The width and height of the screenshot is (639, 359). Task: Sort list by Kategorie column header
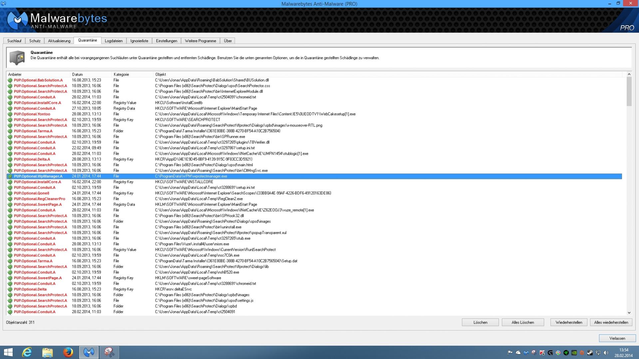pyautogui.click(x=133, y=75)
